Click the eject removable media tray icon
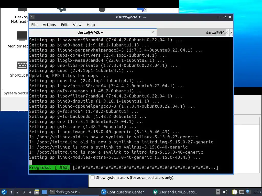The height and width of the screenshot is (196, 262). point(218,192)
